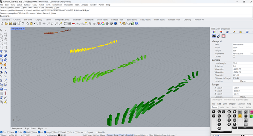This screenshot has width=253, height=136.
Task: Open the Analyze menu
Action: point(85,5)
